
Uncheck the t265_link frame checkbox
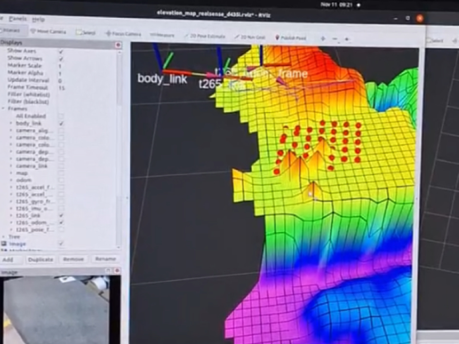[x=61, y=216]
